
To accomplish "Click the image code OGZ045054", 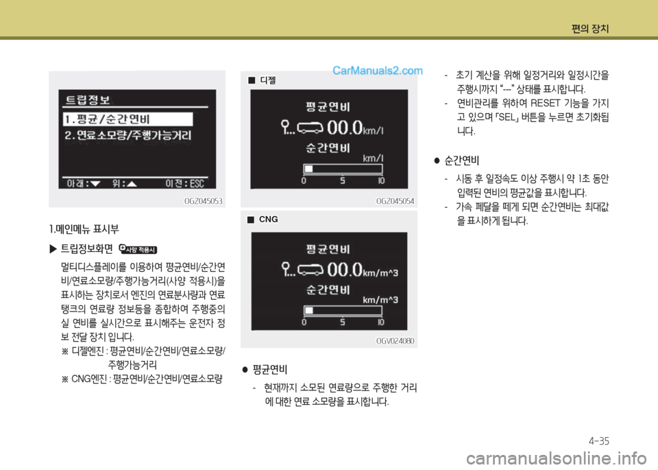I will [395, 201].
